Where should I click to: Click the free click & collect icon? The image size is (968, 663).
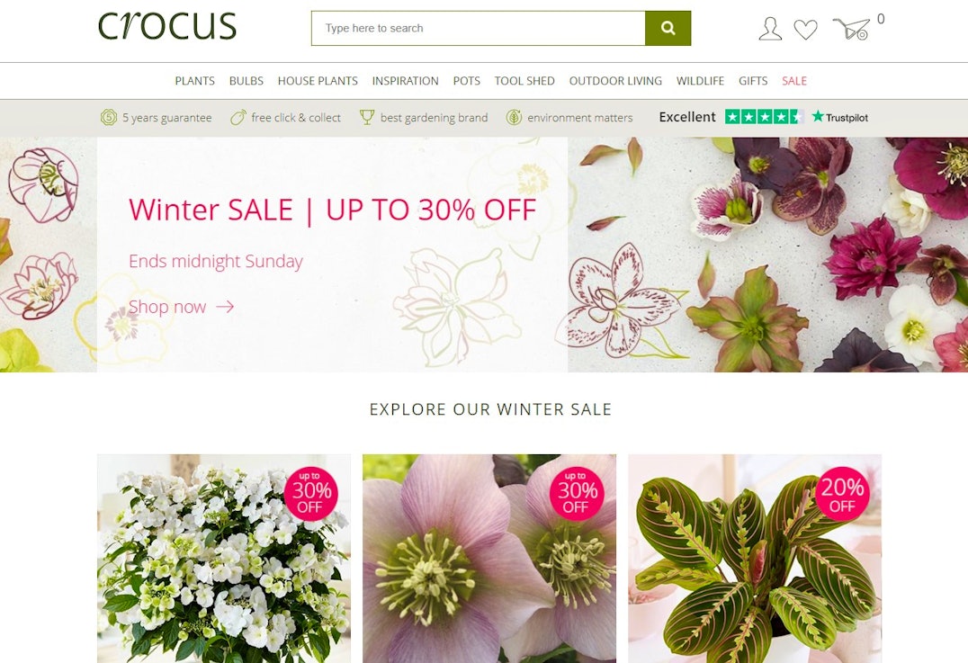coord(238,117)
